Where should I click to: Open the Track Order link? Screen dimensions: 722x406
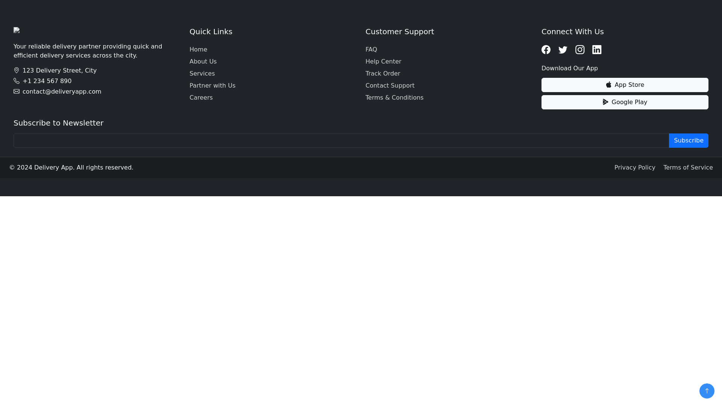pos(382,73)
